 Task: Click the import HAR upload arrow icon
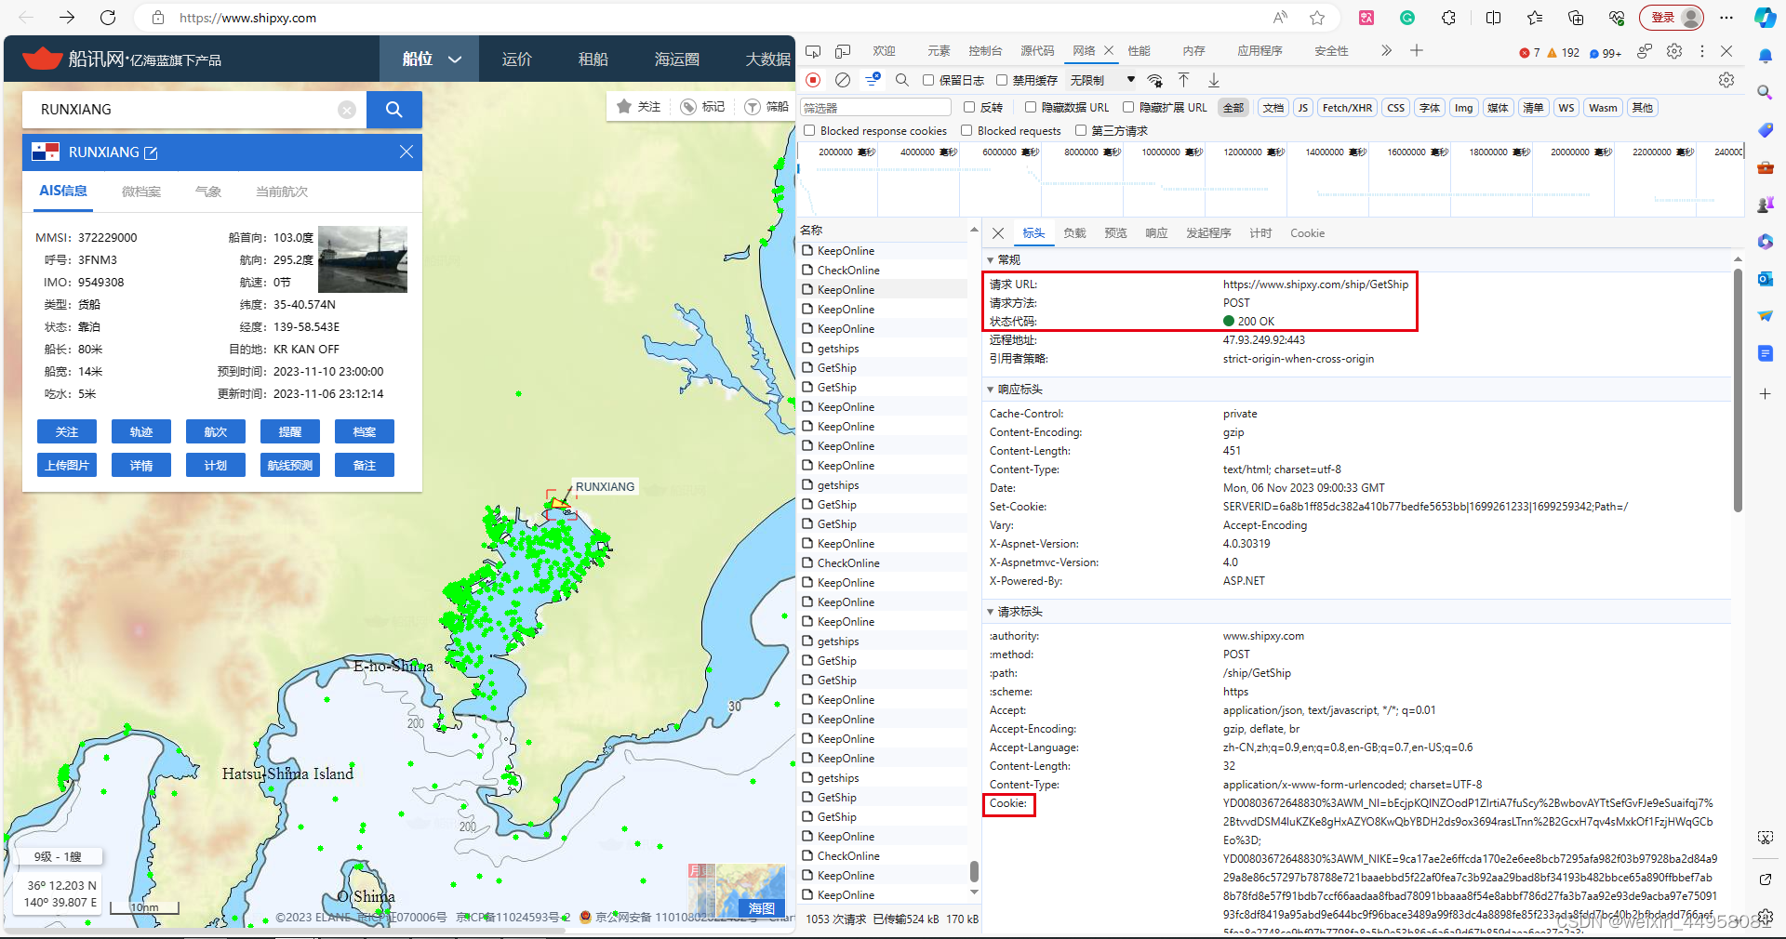click(1183, 80)
